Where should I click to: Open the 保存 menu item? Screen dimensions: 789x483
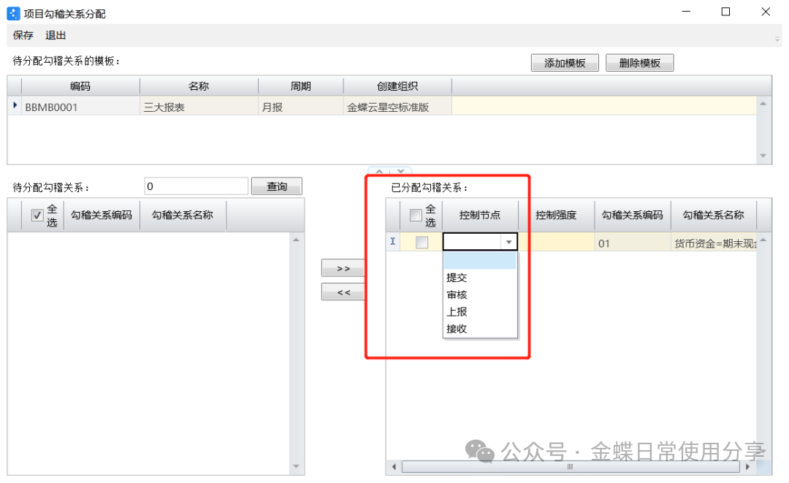pyautogui.click(x=23, y=35)
